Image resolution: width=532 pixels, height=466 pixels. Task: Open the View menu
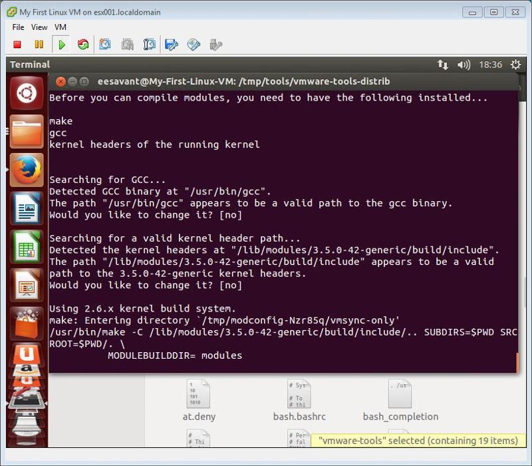coord(39,27)
